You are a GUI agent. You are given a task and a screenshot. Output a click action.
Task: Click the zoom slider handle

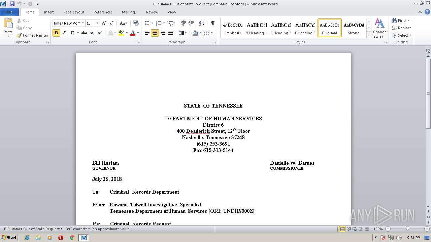[407, 229]
